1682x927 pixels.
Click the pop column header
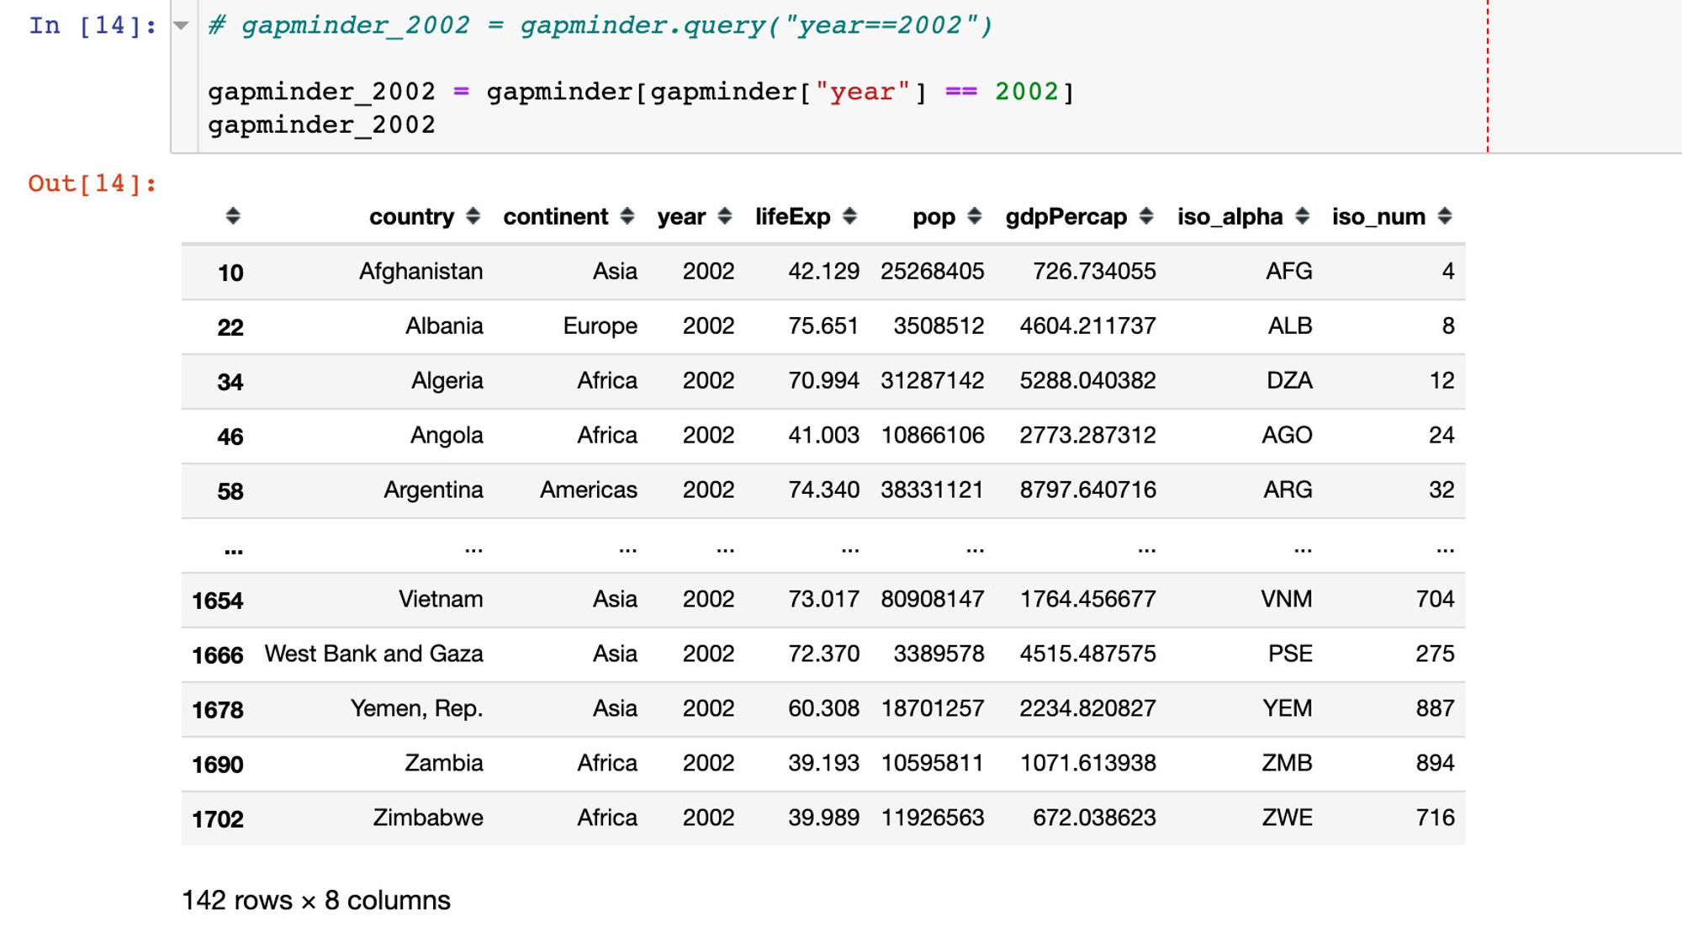(934, 218)
